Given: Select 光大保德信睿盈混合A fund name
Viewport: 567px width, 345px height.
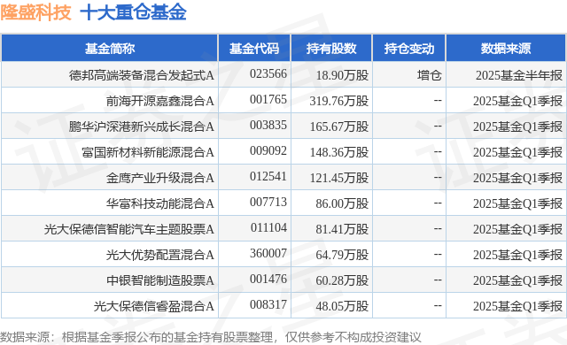Looking at the screenshot, I should pyautogui.click(x=153, y=306).
